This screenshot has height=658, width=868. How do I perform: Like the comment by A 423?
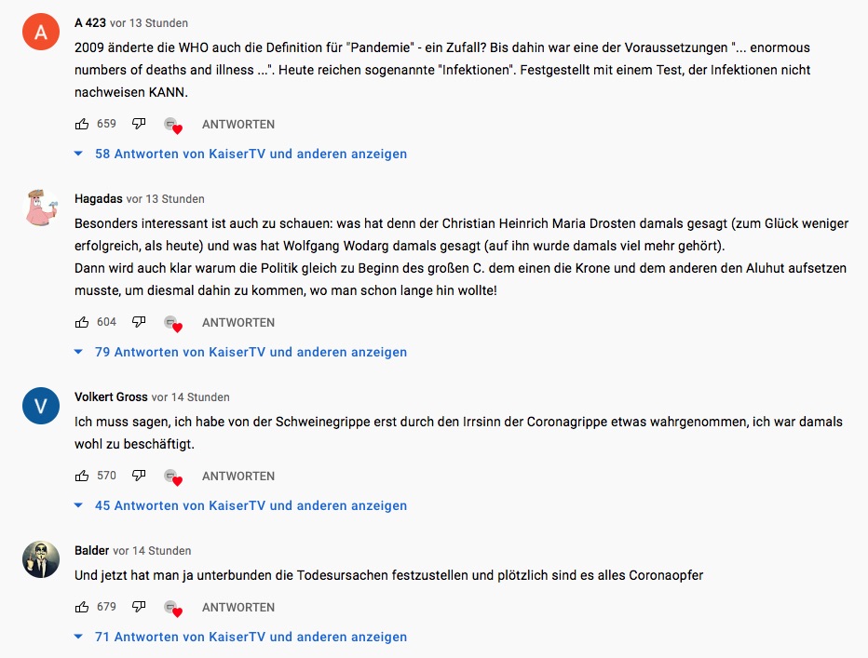(x=82, y=124)
